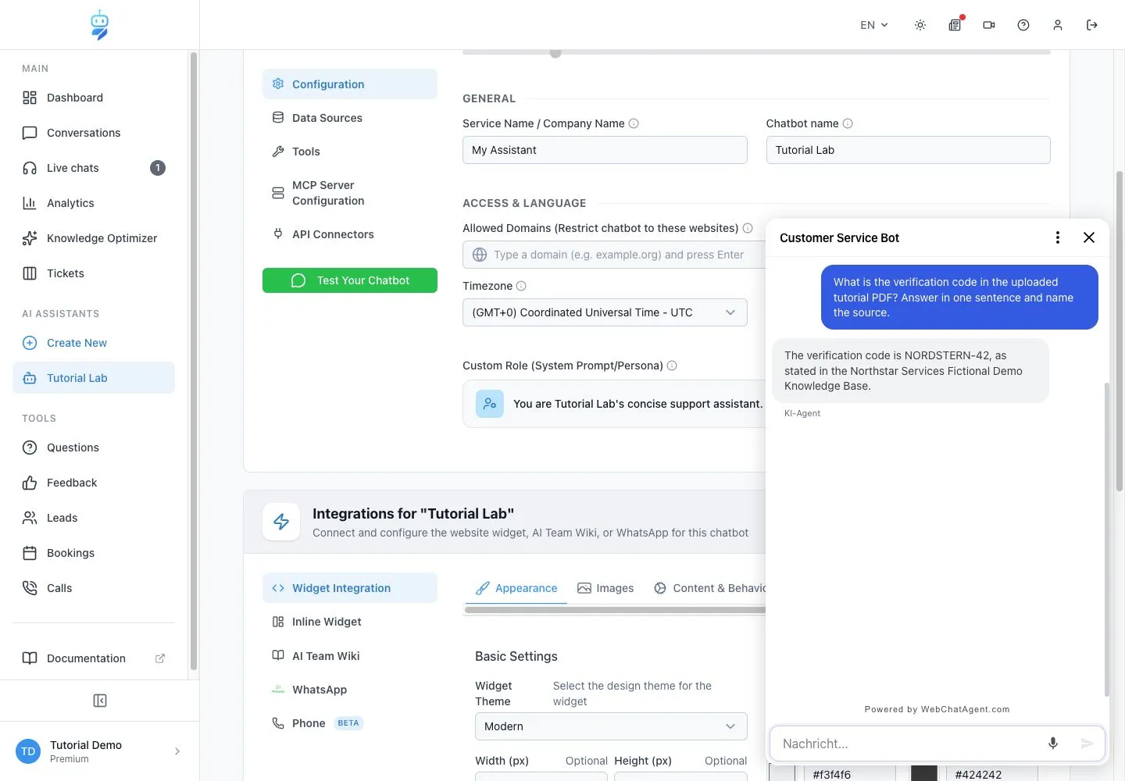1125x781 pixels.
Task: Open the chat widget three-dot menu
Action: click(x=1058, y=237)
